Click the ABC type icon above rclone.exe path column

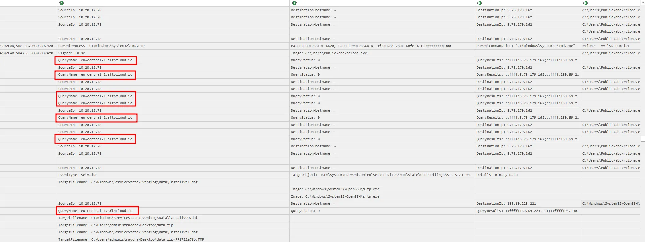(x=586, y=3)
